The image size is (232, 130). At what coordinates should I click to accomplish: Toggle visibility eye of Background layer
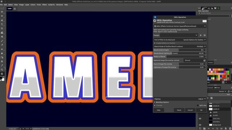200,125
